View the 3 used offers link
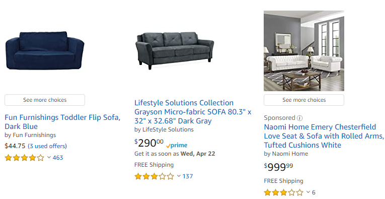Viewport: 385px width, 199px height. [x=47, y=146]
